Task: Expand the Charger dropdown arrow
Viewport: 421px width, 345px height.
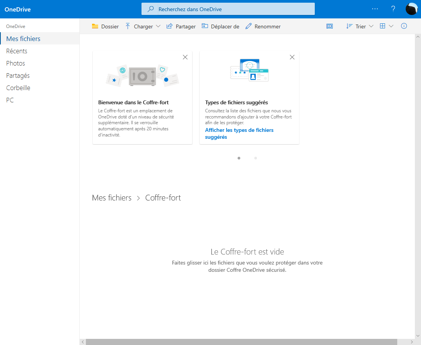Action: click(158, 26)
